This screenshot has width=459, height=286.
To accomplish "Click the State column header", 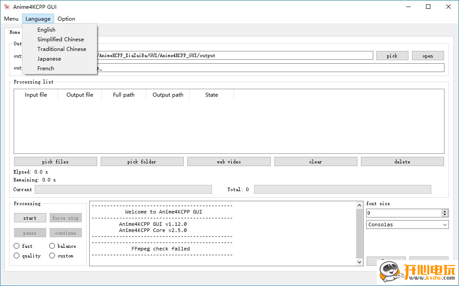I will pos(211,95).
